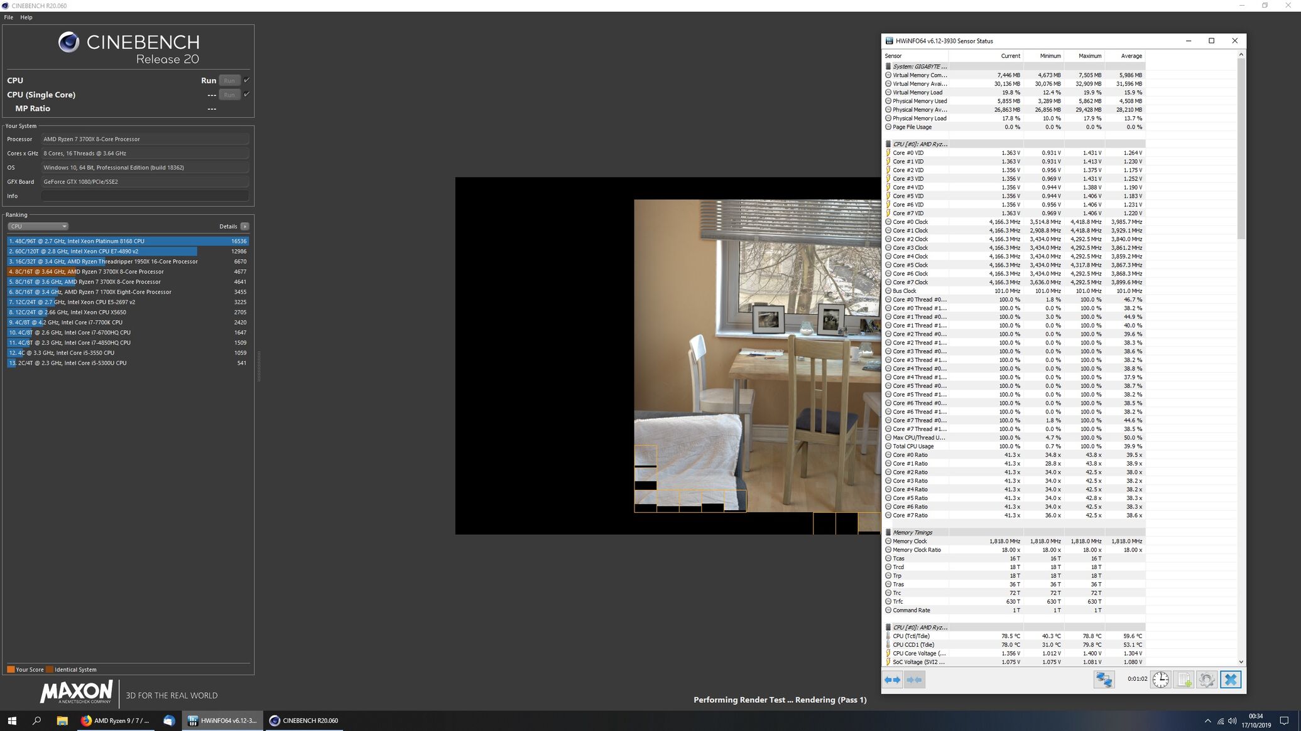Select the Threadripper 1950X ranking row

(128, 261)
